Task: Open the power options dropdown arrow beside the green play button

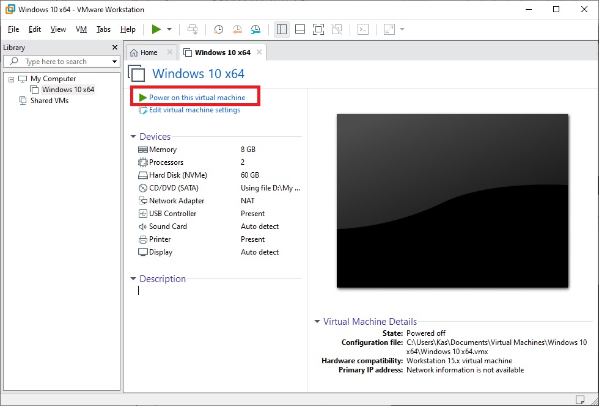Action: (169, 29)
